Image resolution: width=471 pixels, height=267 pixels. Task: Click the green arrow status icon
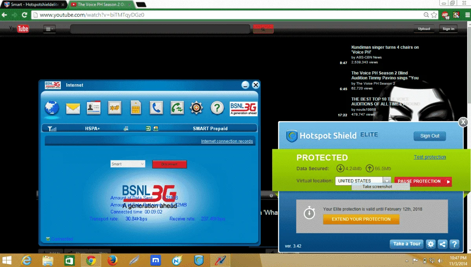point(148,129)
